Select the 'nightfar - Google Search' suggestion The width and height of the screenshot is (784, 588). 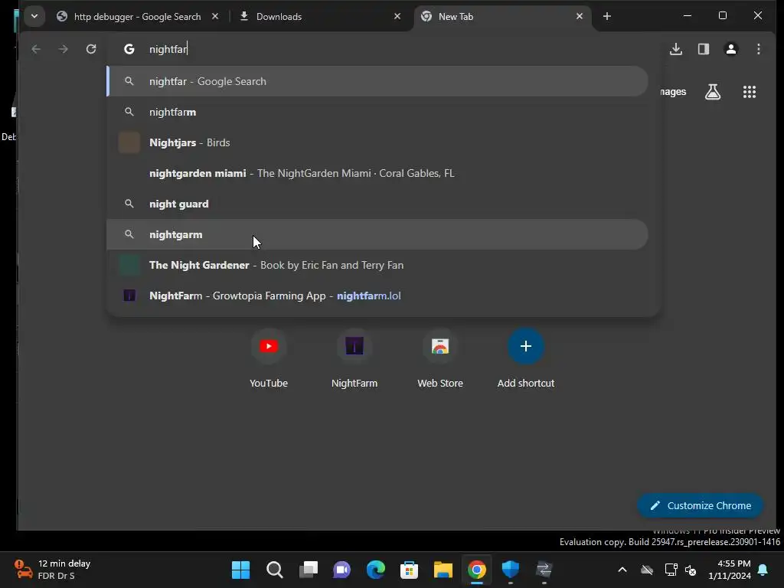click(377, 81)
